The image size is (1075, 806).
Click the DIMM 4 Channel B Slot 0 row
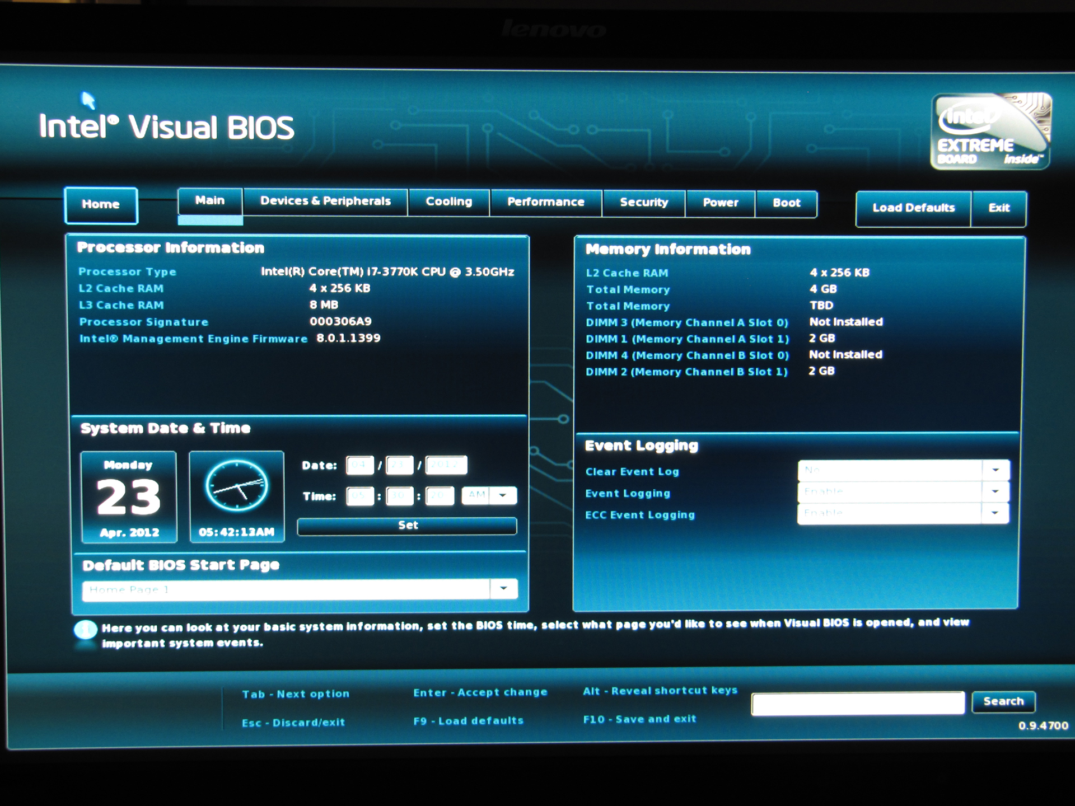coord(734,355)
